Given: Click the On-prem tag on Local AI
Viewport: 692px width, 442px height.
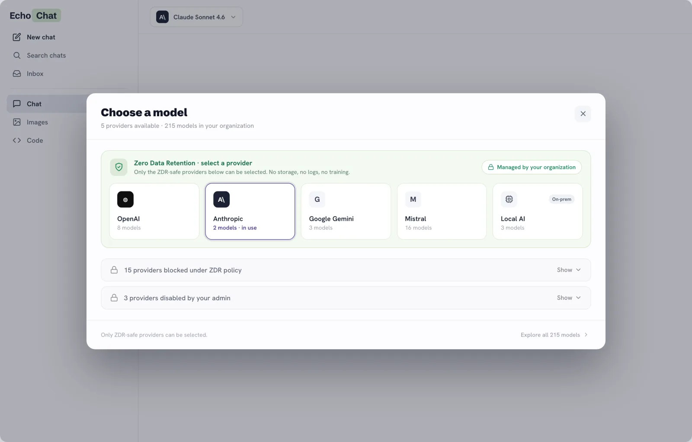Looking at the screenshot, I should pyautogui.click(x=561, y=199).
